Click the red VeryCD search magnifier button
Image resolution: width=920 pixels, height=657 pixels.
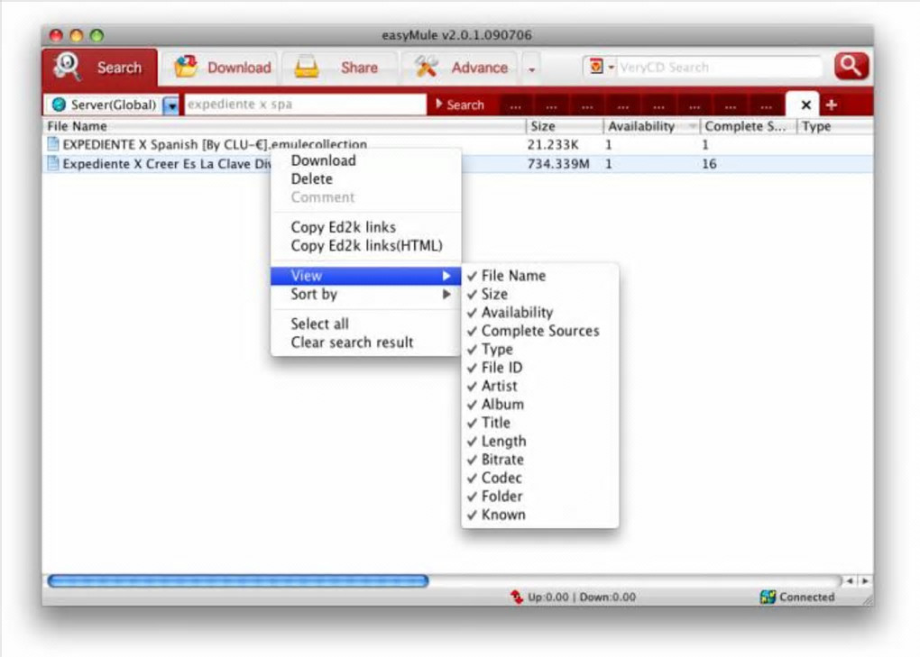coord(851,66)
